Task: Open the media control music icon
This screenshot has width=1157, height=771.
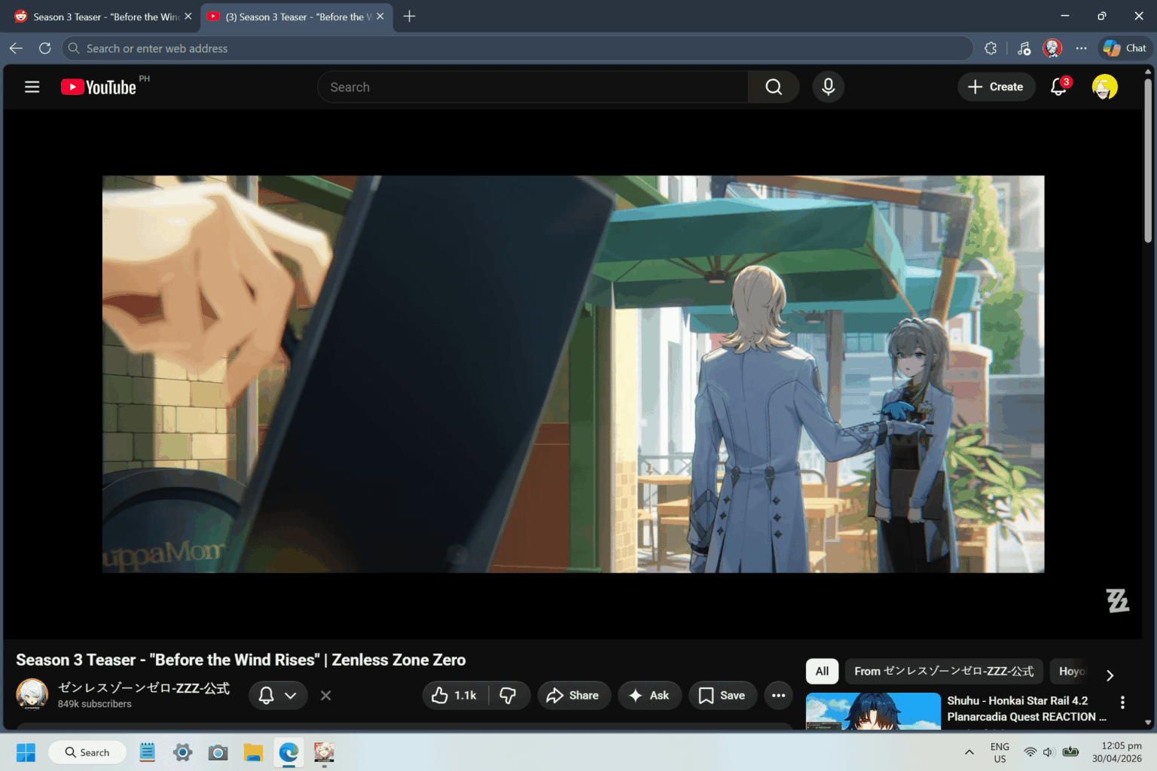Action: [1024, 48]
